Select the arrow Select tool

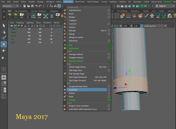4,26
